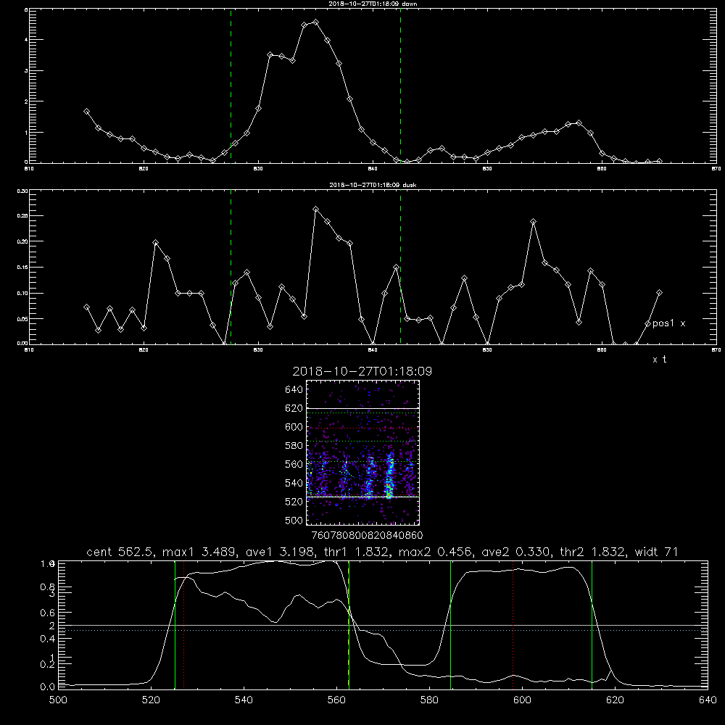The width and height of the screenshot is (725, 725).
Task: Open the small spectrogram image thumbnail
Action: point(362,452)
